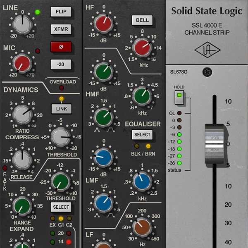Click the OL meter LED
This screenshot has width=248, height=248.
pyautogui.click(x=179, y=113)
